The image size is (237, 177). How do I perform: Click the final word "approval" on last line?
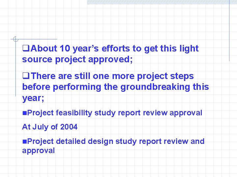39,151
